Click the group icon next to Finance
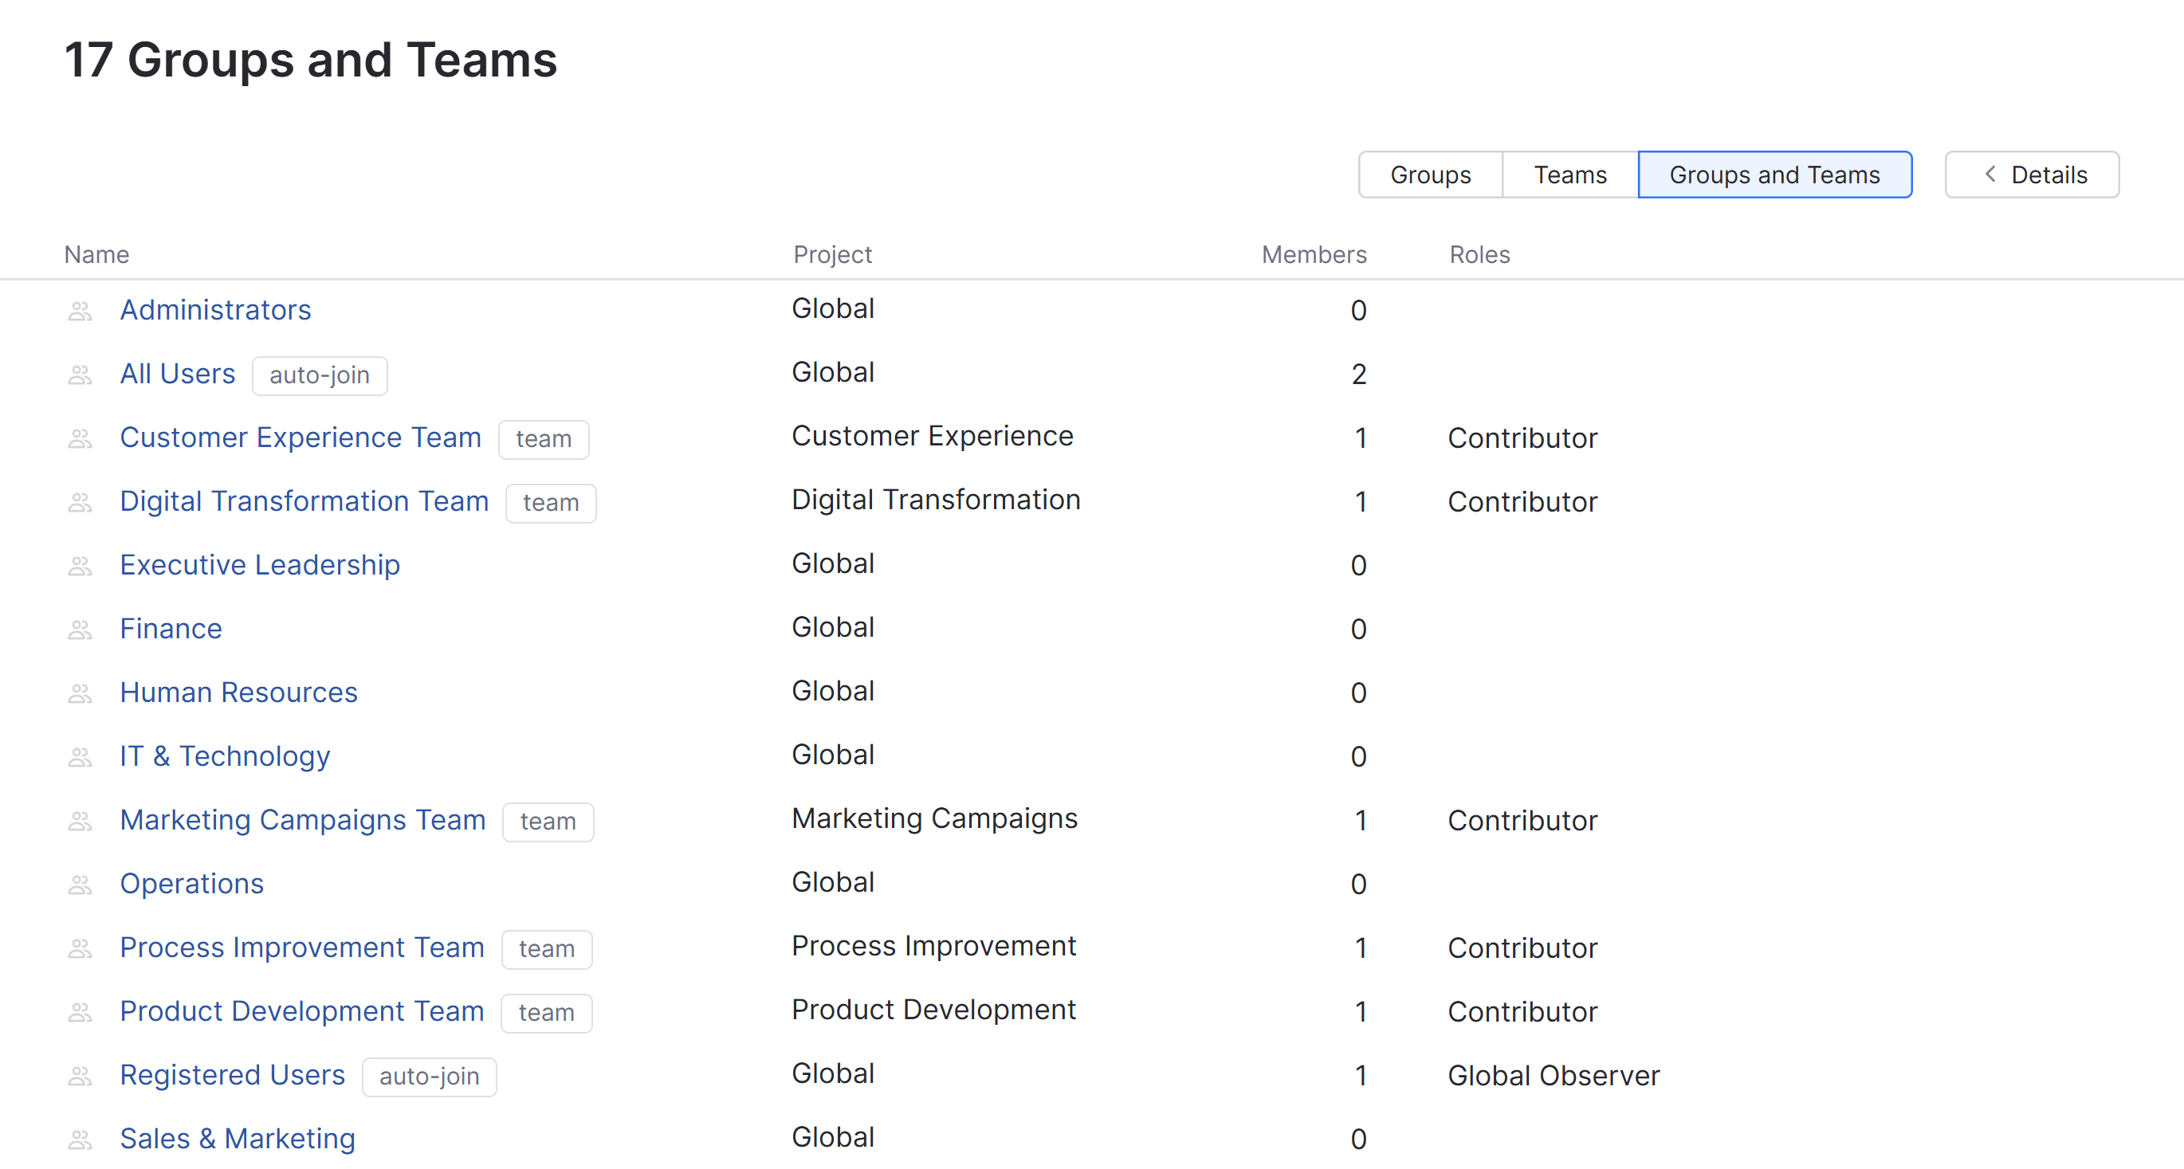The width and height of the screenshot is (2184, 1169). pos(80,630)
